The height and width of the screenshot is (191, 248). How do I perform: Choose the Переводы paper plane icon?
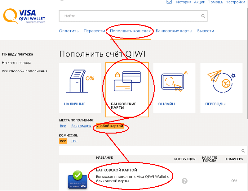[x=221, y=81]
